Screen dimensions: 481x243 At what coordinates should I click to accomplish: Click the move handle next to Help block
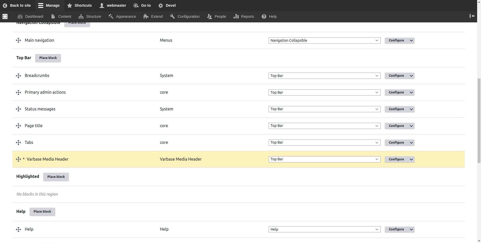coord(18,229)
